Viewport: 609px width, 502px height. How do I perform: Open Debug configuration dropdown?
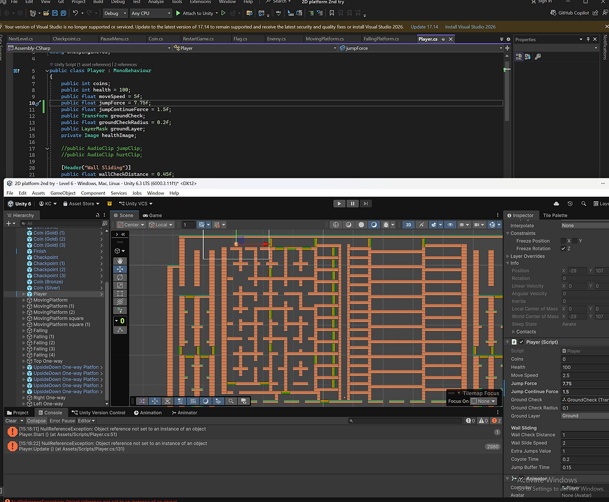[115, 13]
